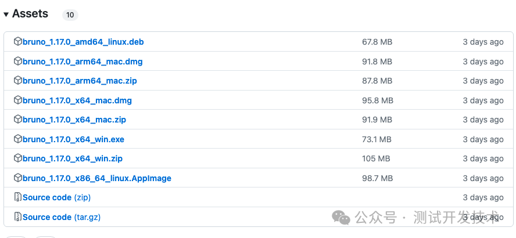Download bruno_1.17.0_arm64_mac.dmg
This screenshot has width=516, height=238.
(83, 62)
